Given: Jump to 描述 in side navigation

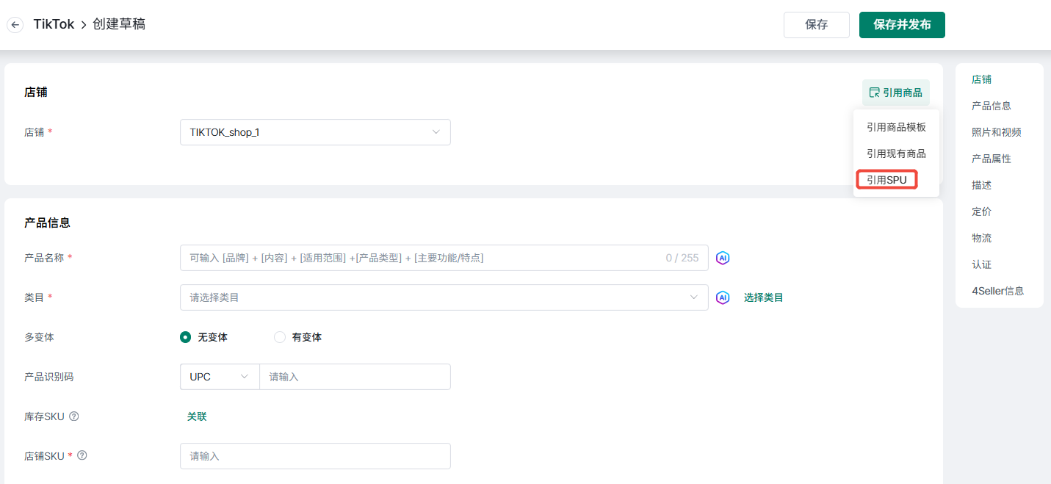Looking at the screenshot, I should [981, 185].
